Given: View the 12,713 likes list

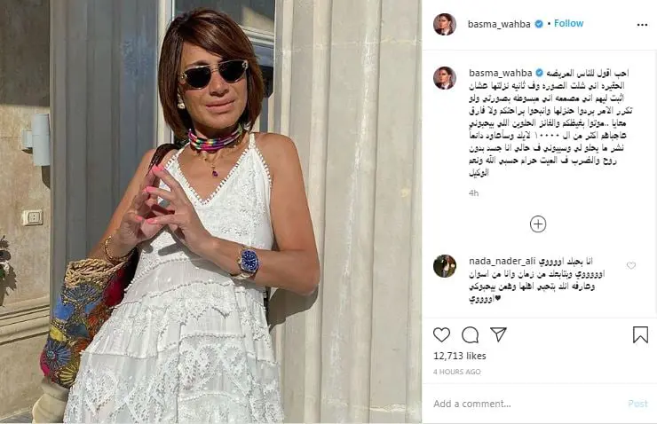Looking at the screenshot, I should (460, 356).
